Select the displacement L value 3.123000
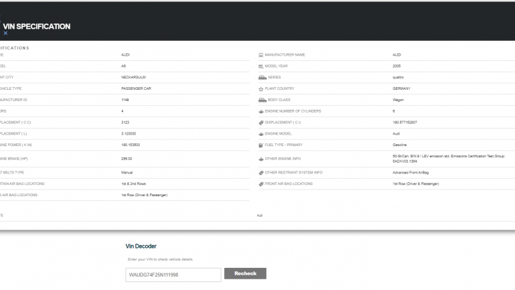The width and height of the screenshot is (515, 290). pos(128,133)
